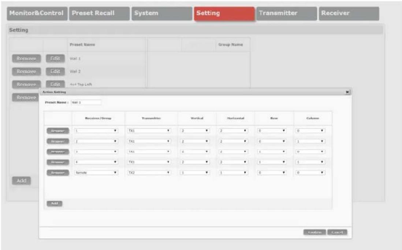Edit the 4x4 Top Left preset
This screenshot has height=250, width=402.
coord(55,84)
